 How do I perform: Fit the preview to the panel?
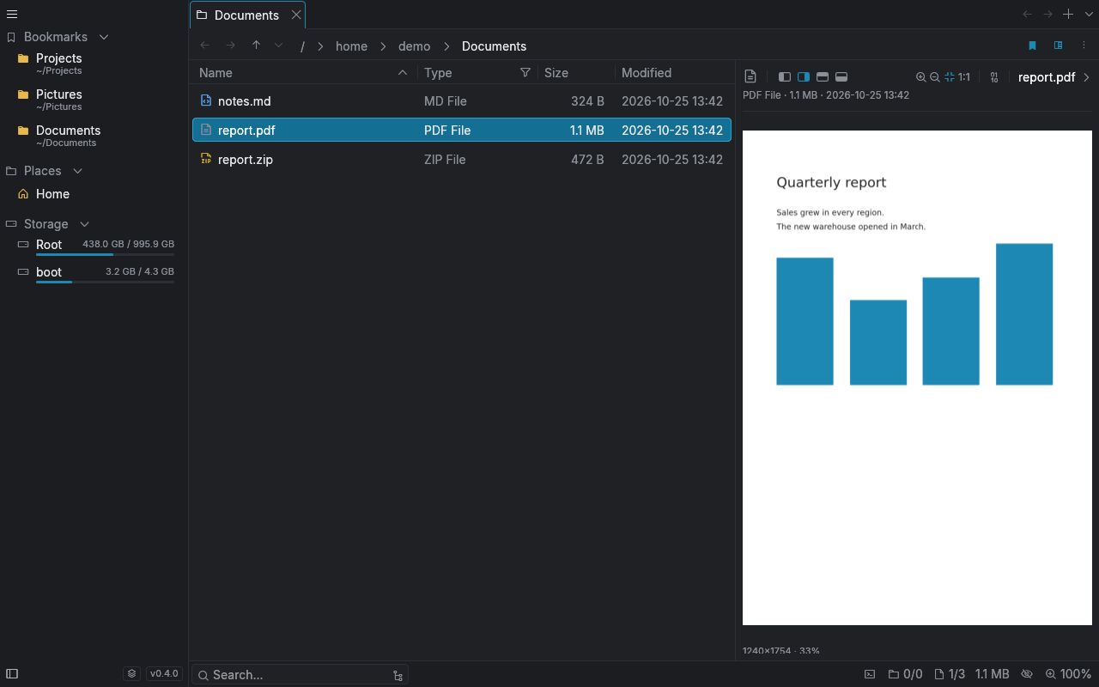tap(950, 76)
